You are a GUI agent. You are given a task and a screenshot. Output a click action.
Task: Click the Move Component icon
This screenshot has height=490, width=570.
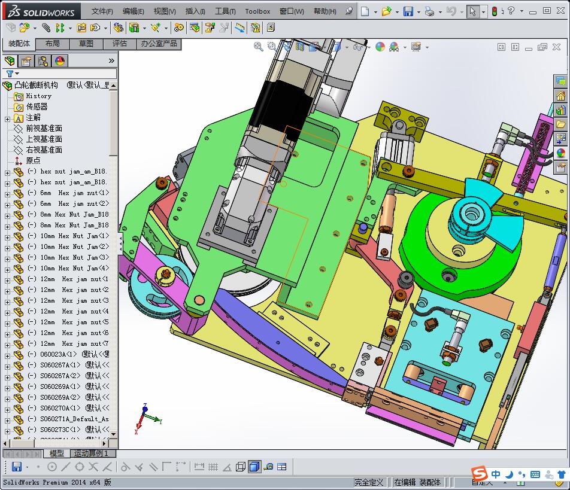pyautogui.click(x=95, y=28)
